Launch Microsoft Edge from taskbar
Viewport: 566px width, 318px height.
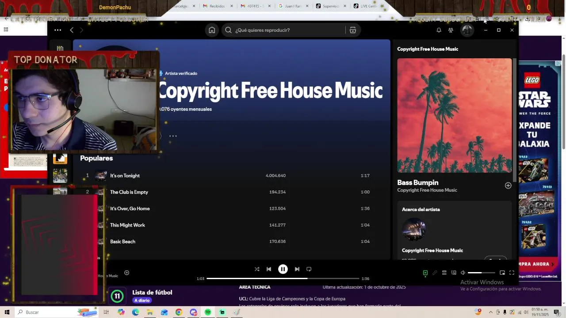click(135, 312)
